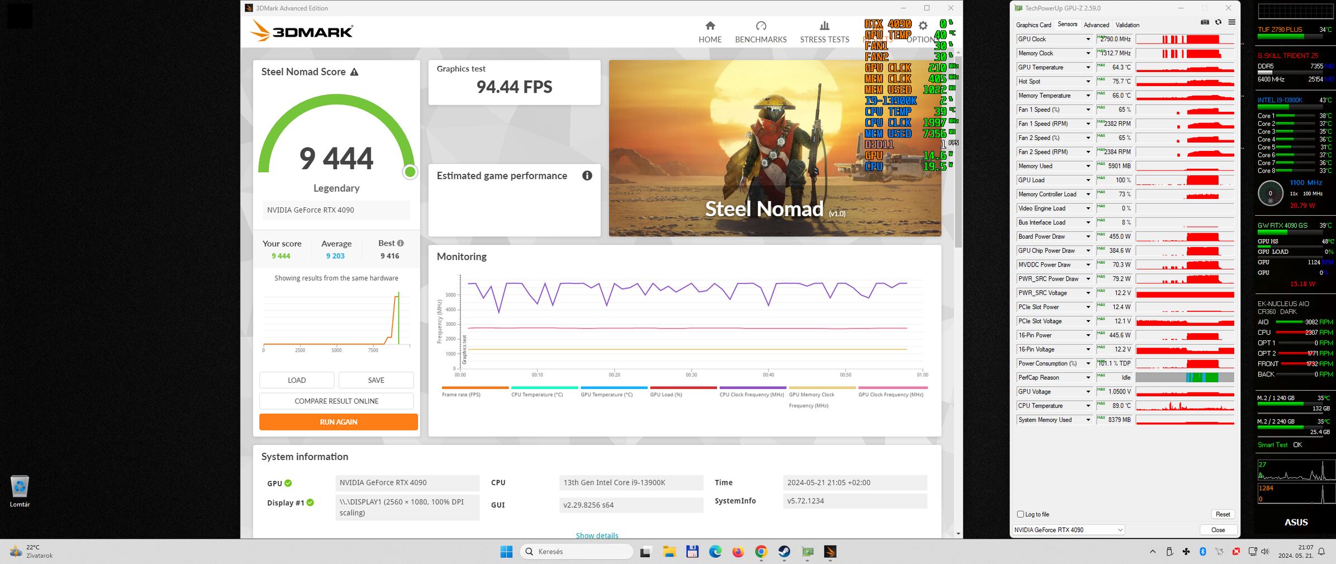Select the Sensors tab in GPU-Z
Screen dimensions: 1336x564
coord(1067,24)
